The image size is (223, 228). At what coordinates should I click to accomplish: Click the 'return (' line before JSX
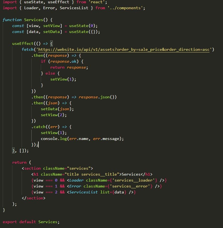[22, 162]
